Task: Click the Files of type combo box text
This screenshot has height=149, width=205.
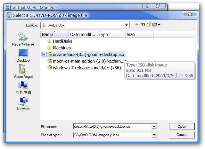Action: point(96,135)
